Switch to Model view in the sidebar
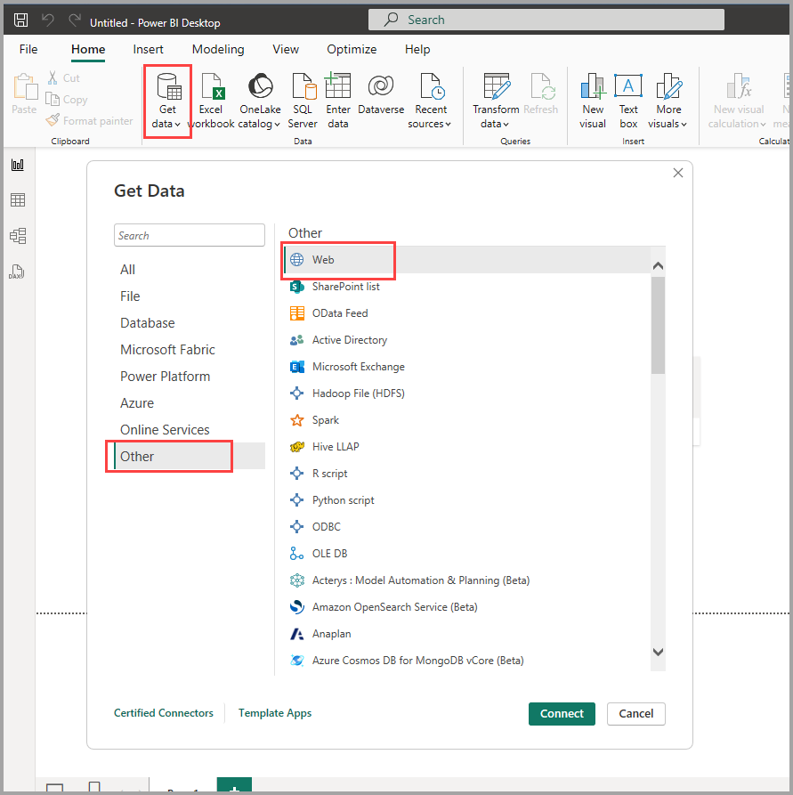793x795 pixels. pyautogui.click(x=18, y=235)
